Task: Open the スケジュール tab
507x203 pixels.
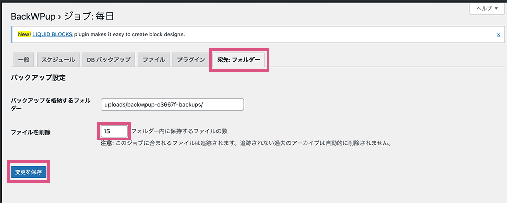Action: 57,60
